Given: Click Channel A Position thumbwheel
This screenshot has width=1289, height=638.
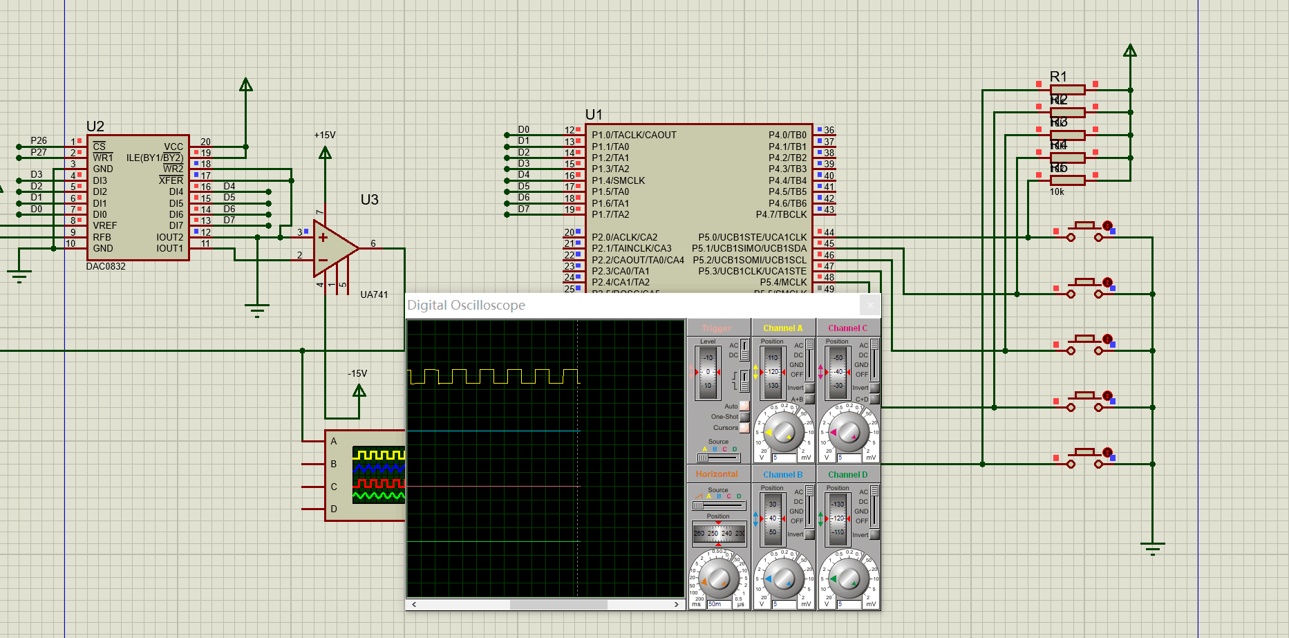Looking at the screenshot, I should click(773, 373).
